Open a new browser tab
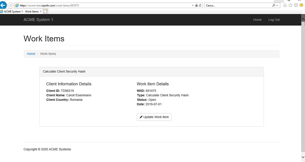Viewport: 305px width, 162px height. point(46,12)
